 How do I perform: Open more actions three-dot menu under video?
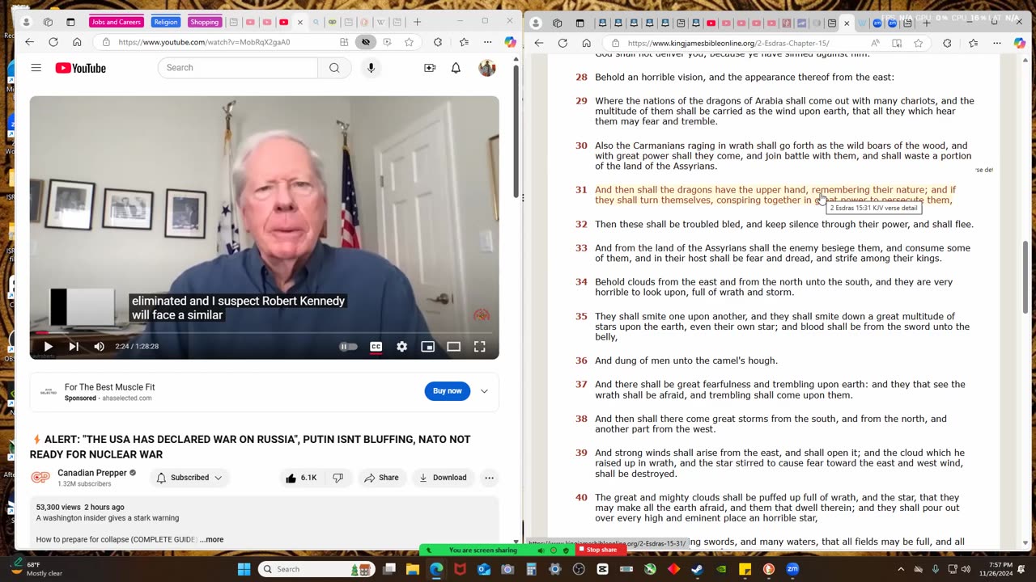[x=489, y=478]
